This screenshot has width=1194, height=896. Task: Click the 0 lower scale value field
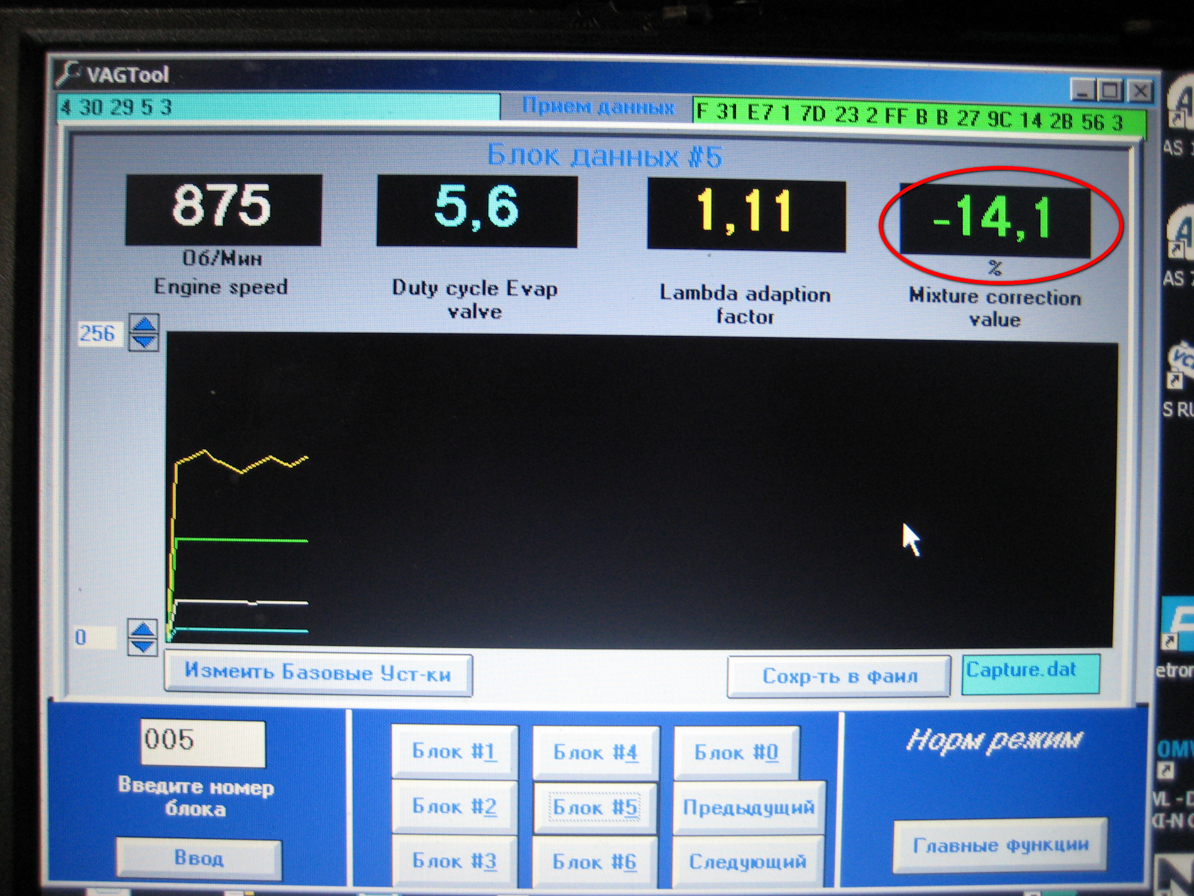point(95,637)
